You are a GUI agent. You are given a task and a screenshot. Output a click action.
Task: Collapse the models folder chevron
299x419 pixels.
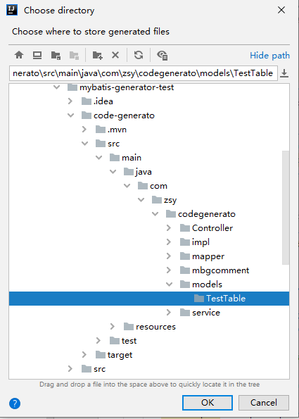(x=170, y=284)
